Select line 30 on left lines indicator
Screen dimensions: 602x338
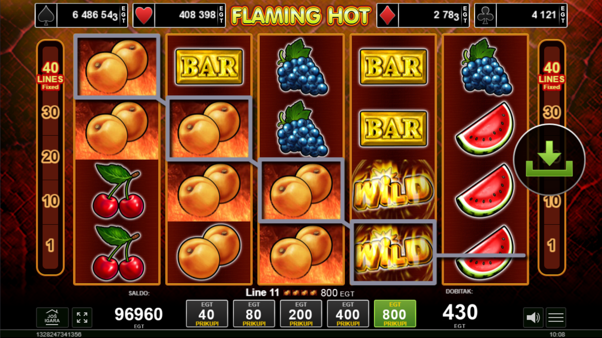pos(50,112)
